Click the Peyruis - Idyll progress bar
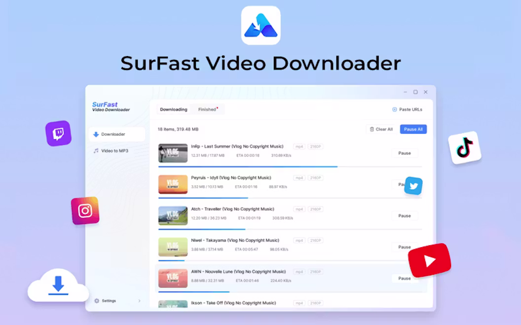The height and width of the screenshot is (325, 521). point(290,198)
